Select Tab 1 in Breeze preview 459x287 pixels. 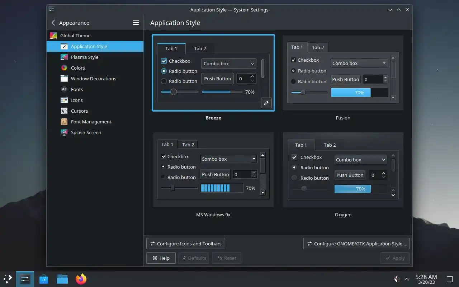click(171, 48)
